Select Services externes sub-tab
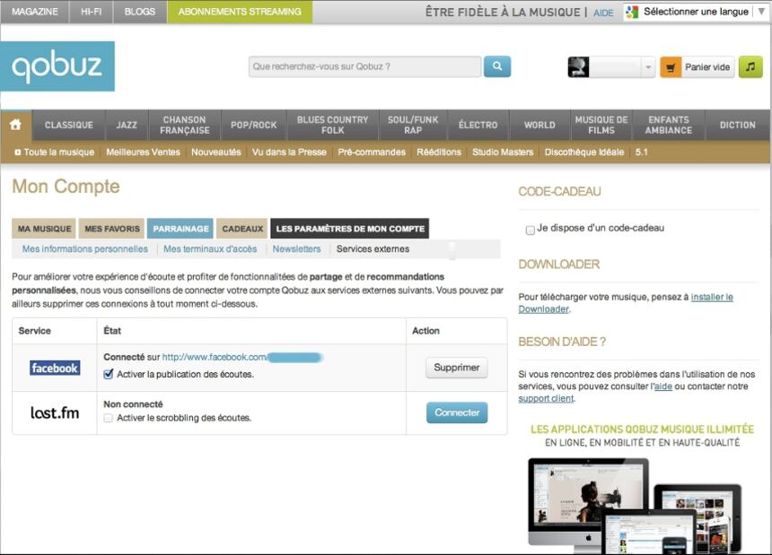Screen dimensions: 772x555 (x=373, y=248)
